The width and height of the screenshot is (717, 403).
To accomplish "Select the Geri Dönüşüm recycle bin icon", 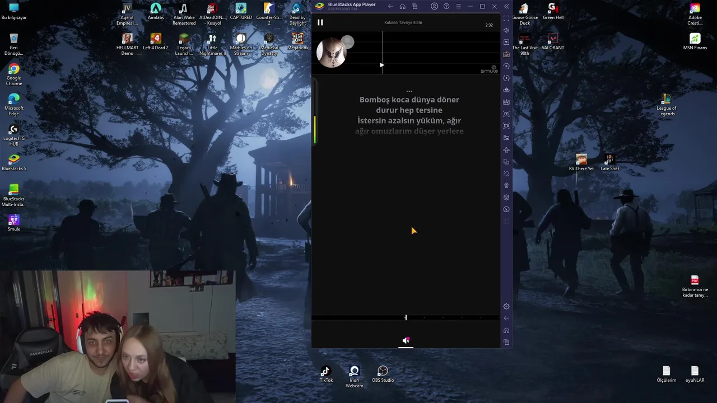I will pos(14,44).
